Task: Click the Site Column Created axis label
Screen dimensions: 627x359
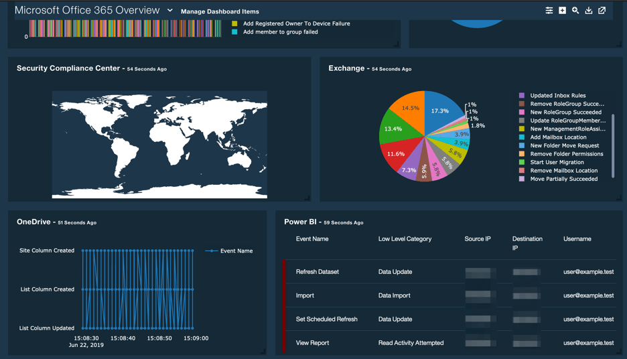Action: [47, 250]
